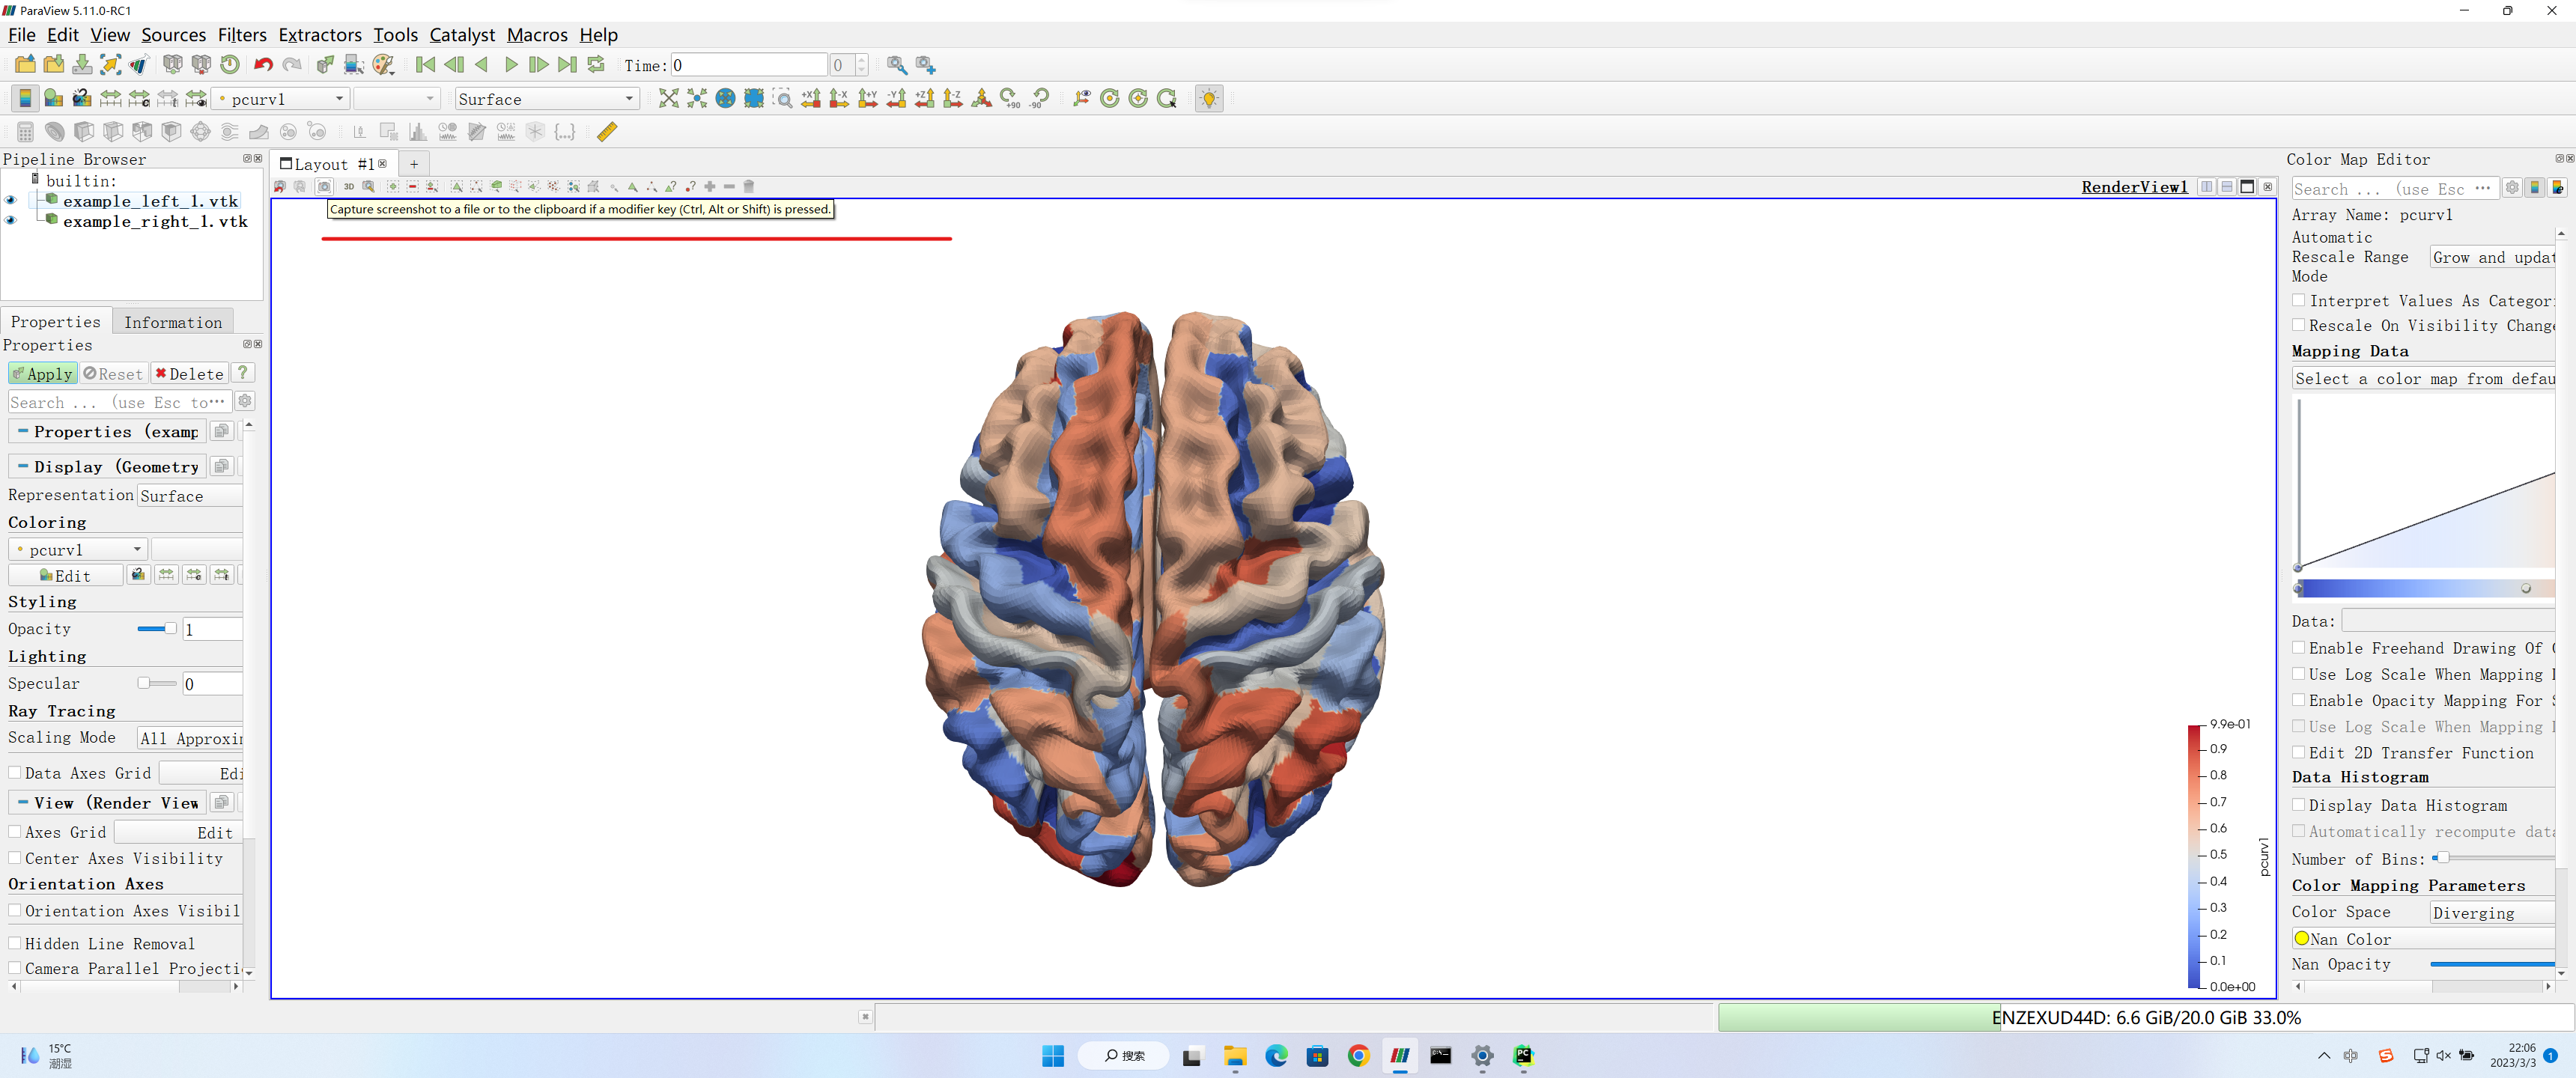The width and height of the screenshot is (2576, 1078).
Task: Open the Filters menu
Action: [x=242, y=35]
